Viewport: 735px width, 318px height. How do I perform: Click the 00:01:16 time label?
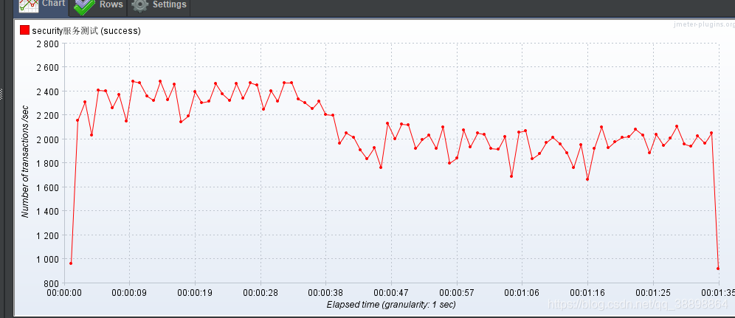coord(587,293)
